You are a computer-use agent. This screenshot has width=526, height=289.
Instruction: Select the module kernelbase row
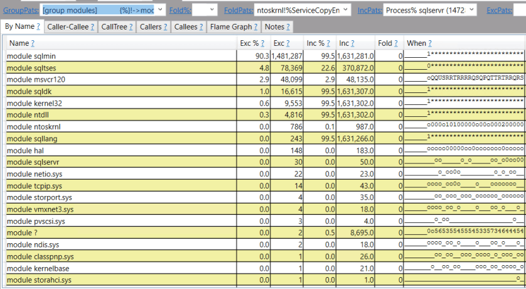coord(265,268)
